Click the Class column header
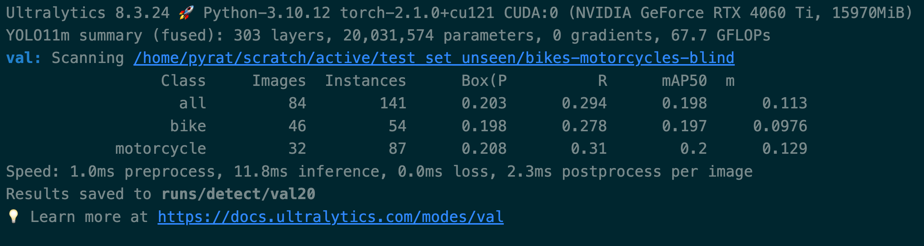Viewport: 924px width, 246px height. click(184, 81)
